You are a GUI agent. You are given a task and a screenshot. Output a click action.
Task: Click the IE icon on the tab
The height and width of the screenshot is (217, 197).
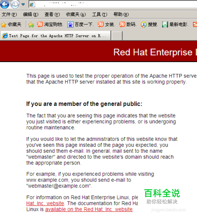pyautogui.click(x=5, y=36)
